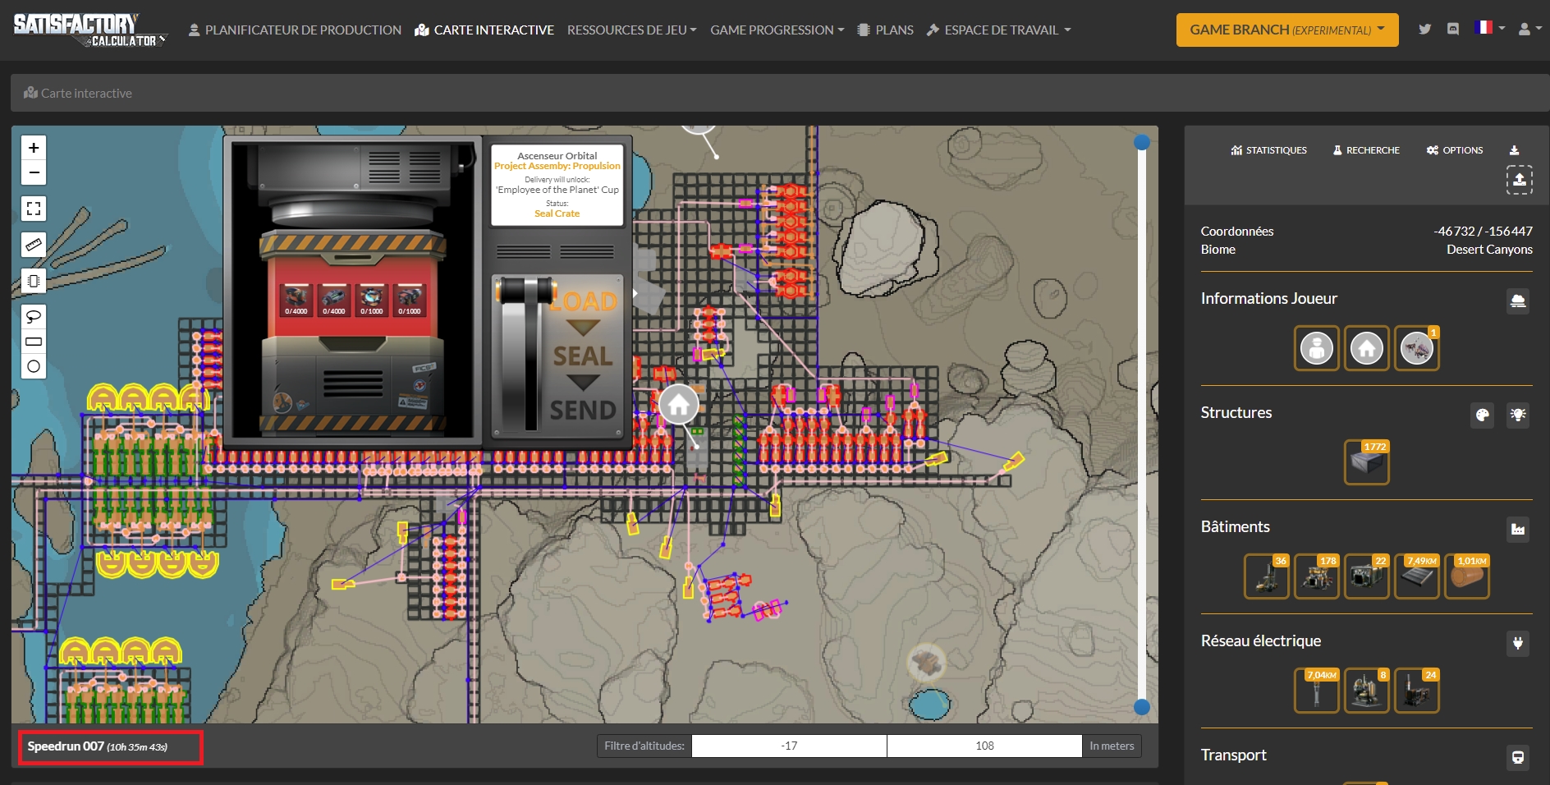Enter fullscreen map view
The image size is (1550, 785).
tap(34, 209)
